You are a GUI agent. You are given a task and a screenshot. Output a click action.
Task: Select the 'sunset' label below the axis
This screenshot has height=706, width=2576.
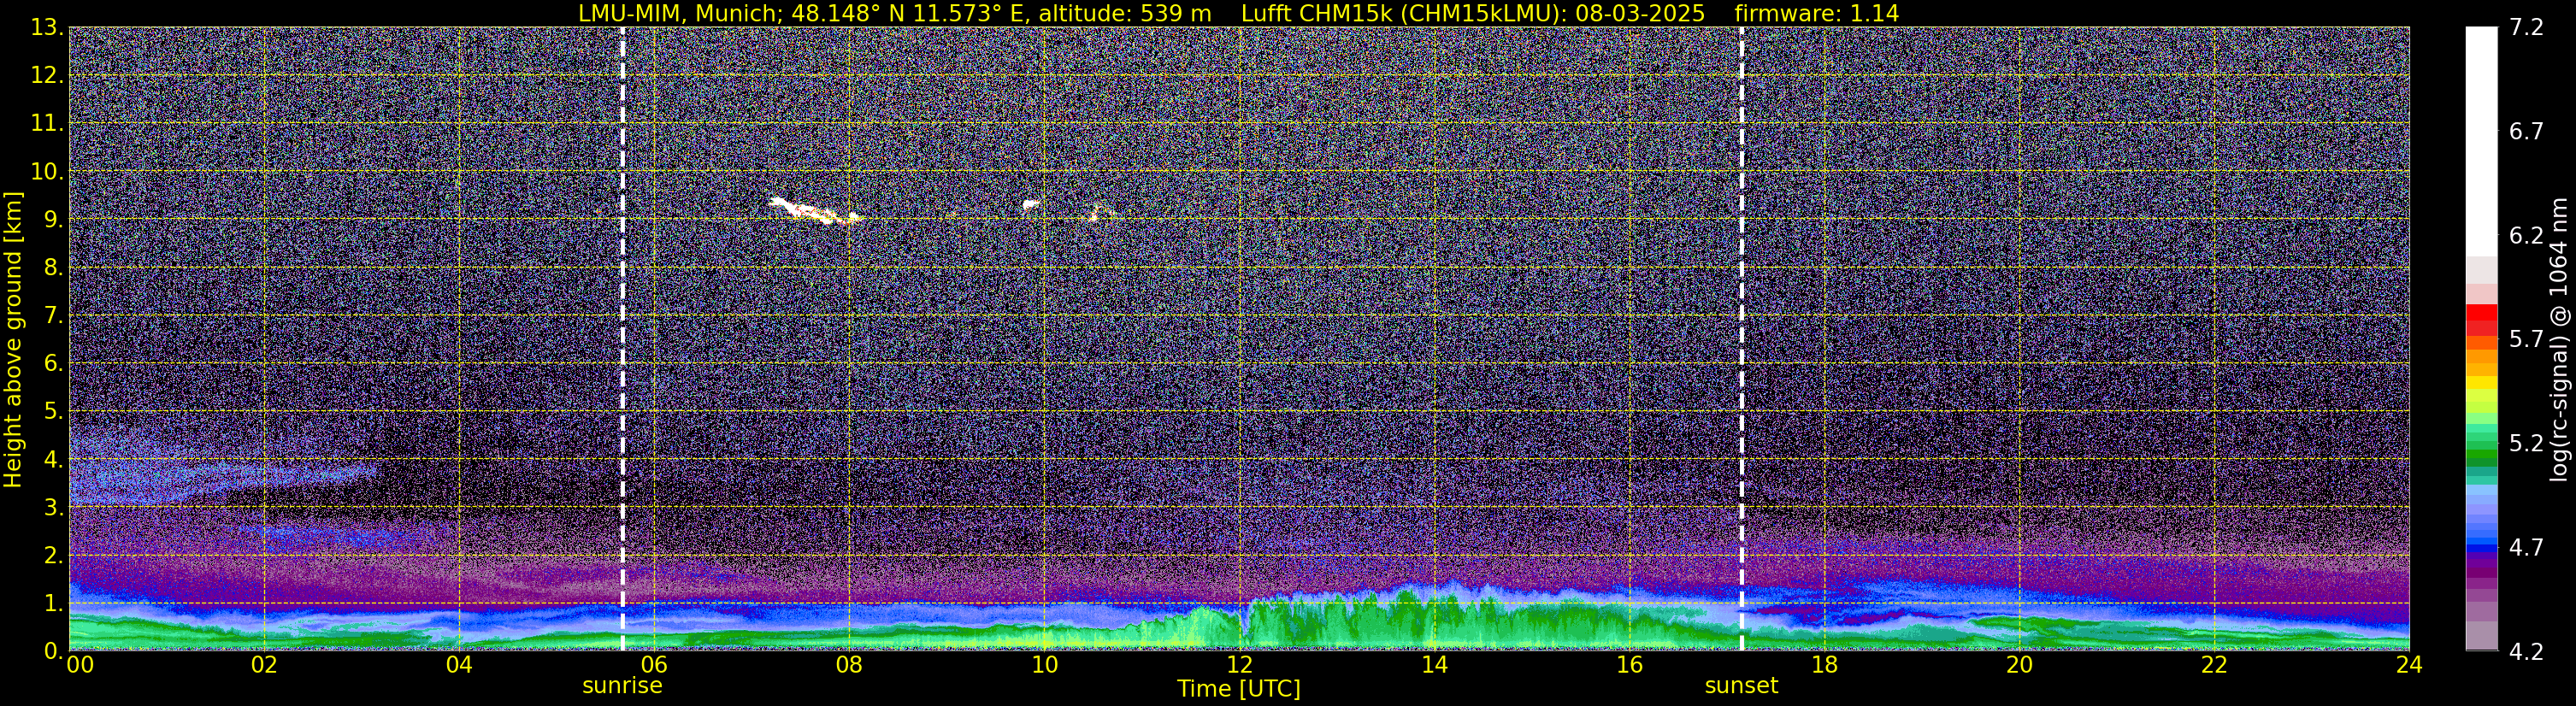pos(1741,686)
